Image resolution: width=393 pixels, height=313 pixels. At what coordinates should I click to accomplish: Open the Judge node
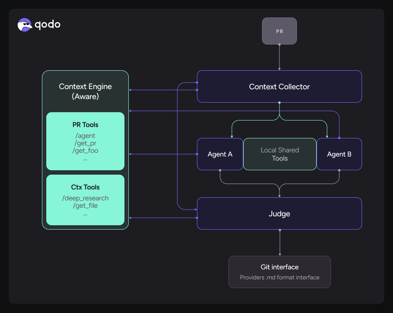[x=279, y=213]
